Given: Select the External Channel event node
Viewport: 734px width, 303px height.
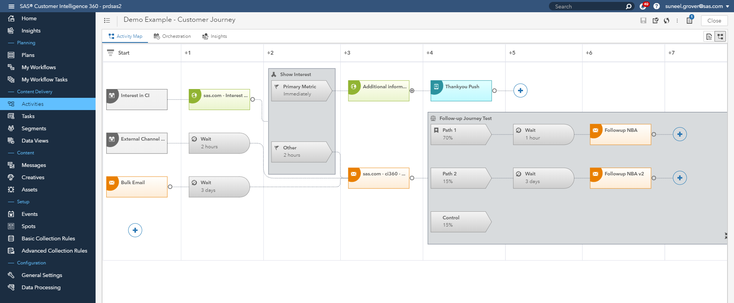Looking at the screenshot, I should click(137, 143).
